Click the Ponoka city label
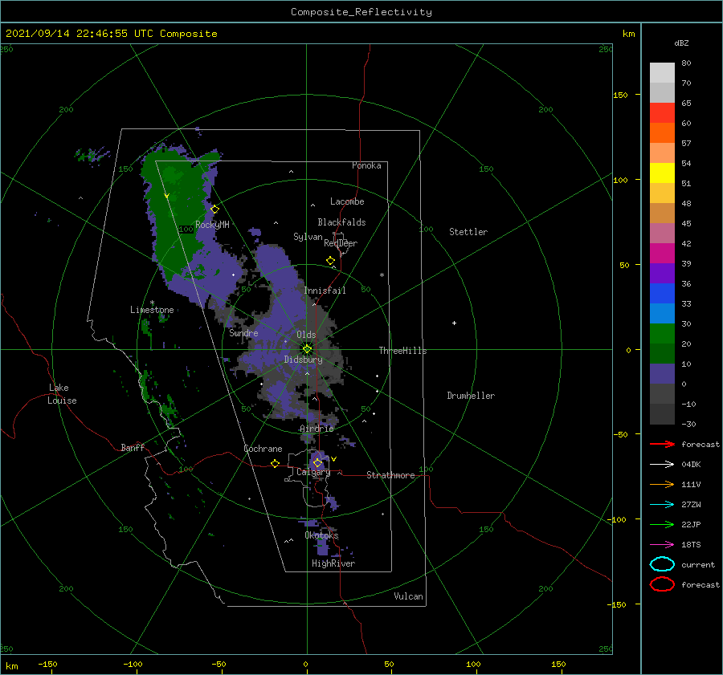 [366, 165]
